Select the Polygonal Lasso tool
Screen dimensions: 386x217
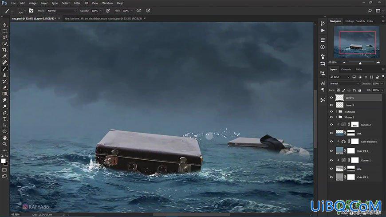[5, 37]
